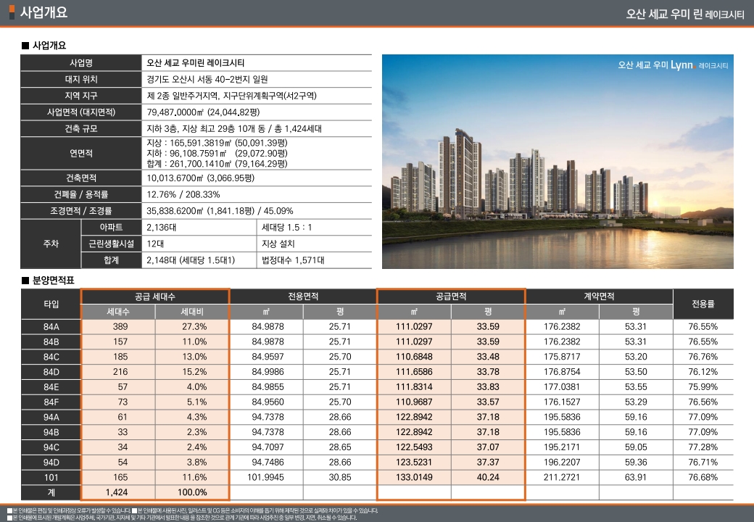Click the 공급 세대수 column group header
The image size is (754, 522).
(155, 297)
